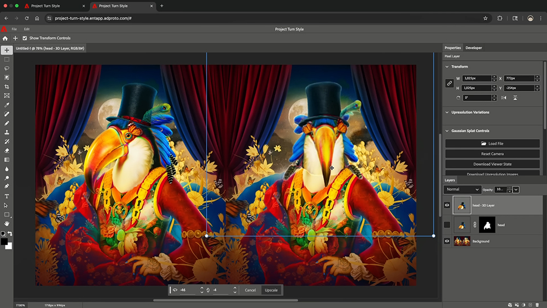Open the Edit menu

click(27, 29)
